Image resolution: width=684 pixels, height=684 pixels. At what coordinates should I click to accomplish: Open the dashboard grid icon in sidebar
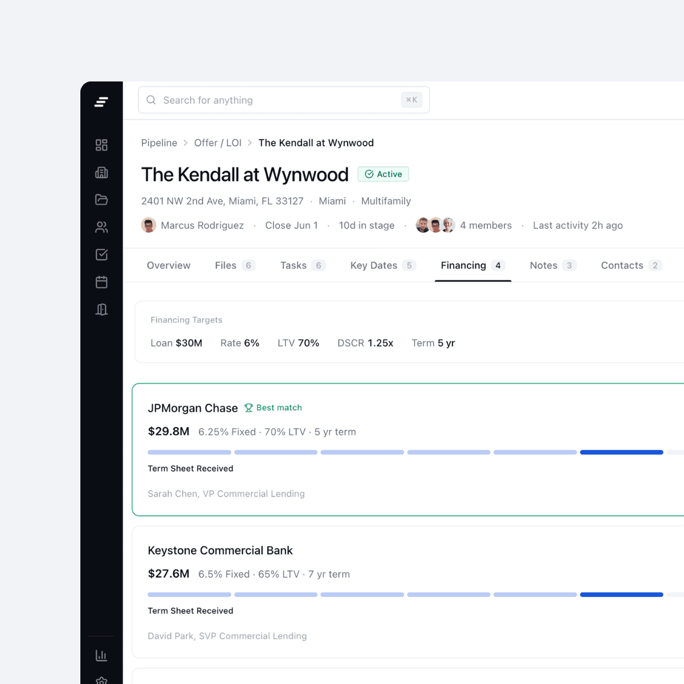[x=101, y=145]
